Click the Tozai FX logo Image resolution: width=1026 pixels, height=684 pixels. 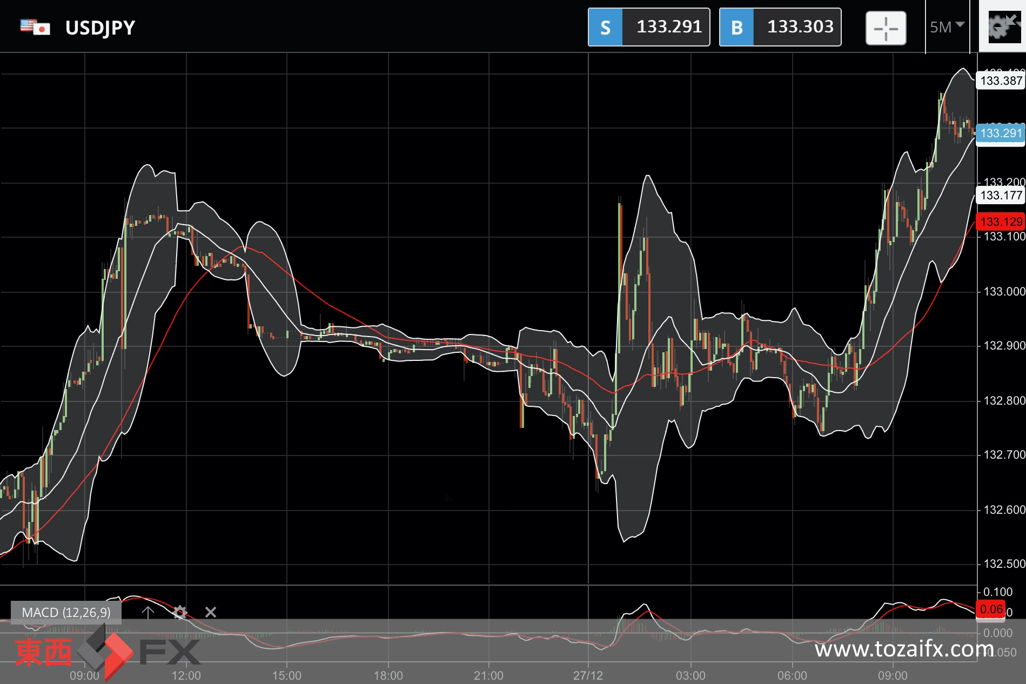[x=105, y=652]
